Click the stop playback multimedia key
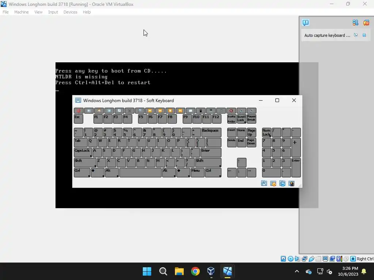 pos(170,111)
